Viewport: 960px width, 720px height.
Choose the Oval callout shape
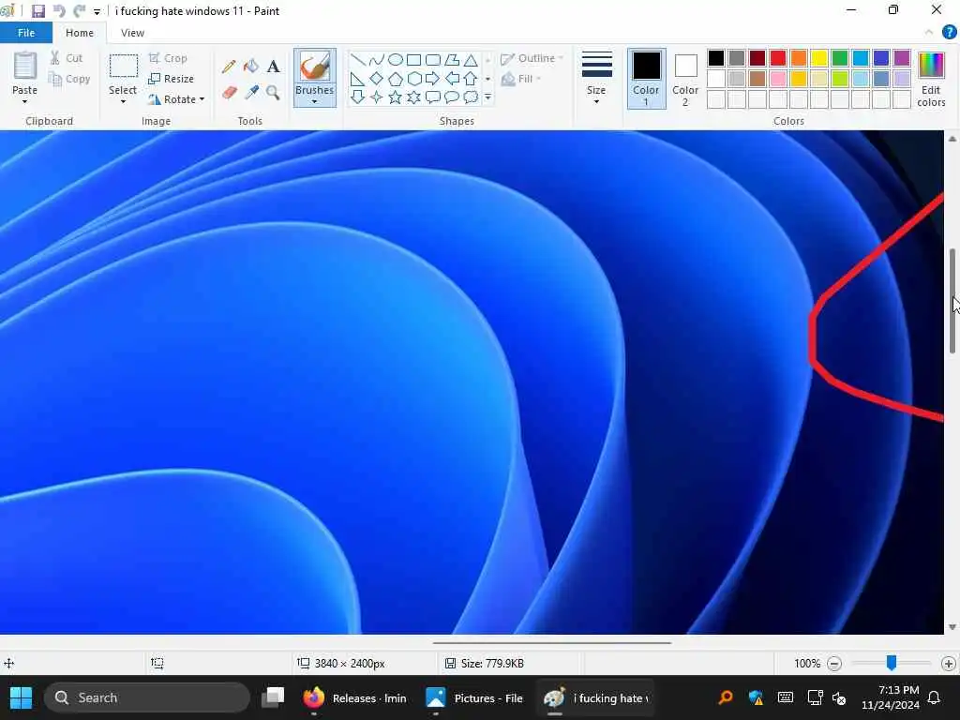(452, 97)
